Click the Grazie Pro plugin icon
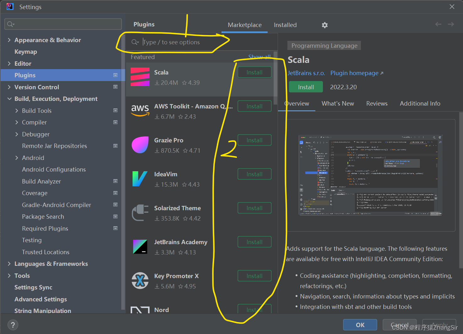The width and height of the screenshot is (463, 334). [x=140, y=145]
